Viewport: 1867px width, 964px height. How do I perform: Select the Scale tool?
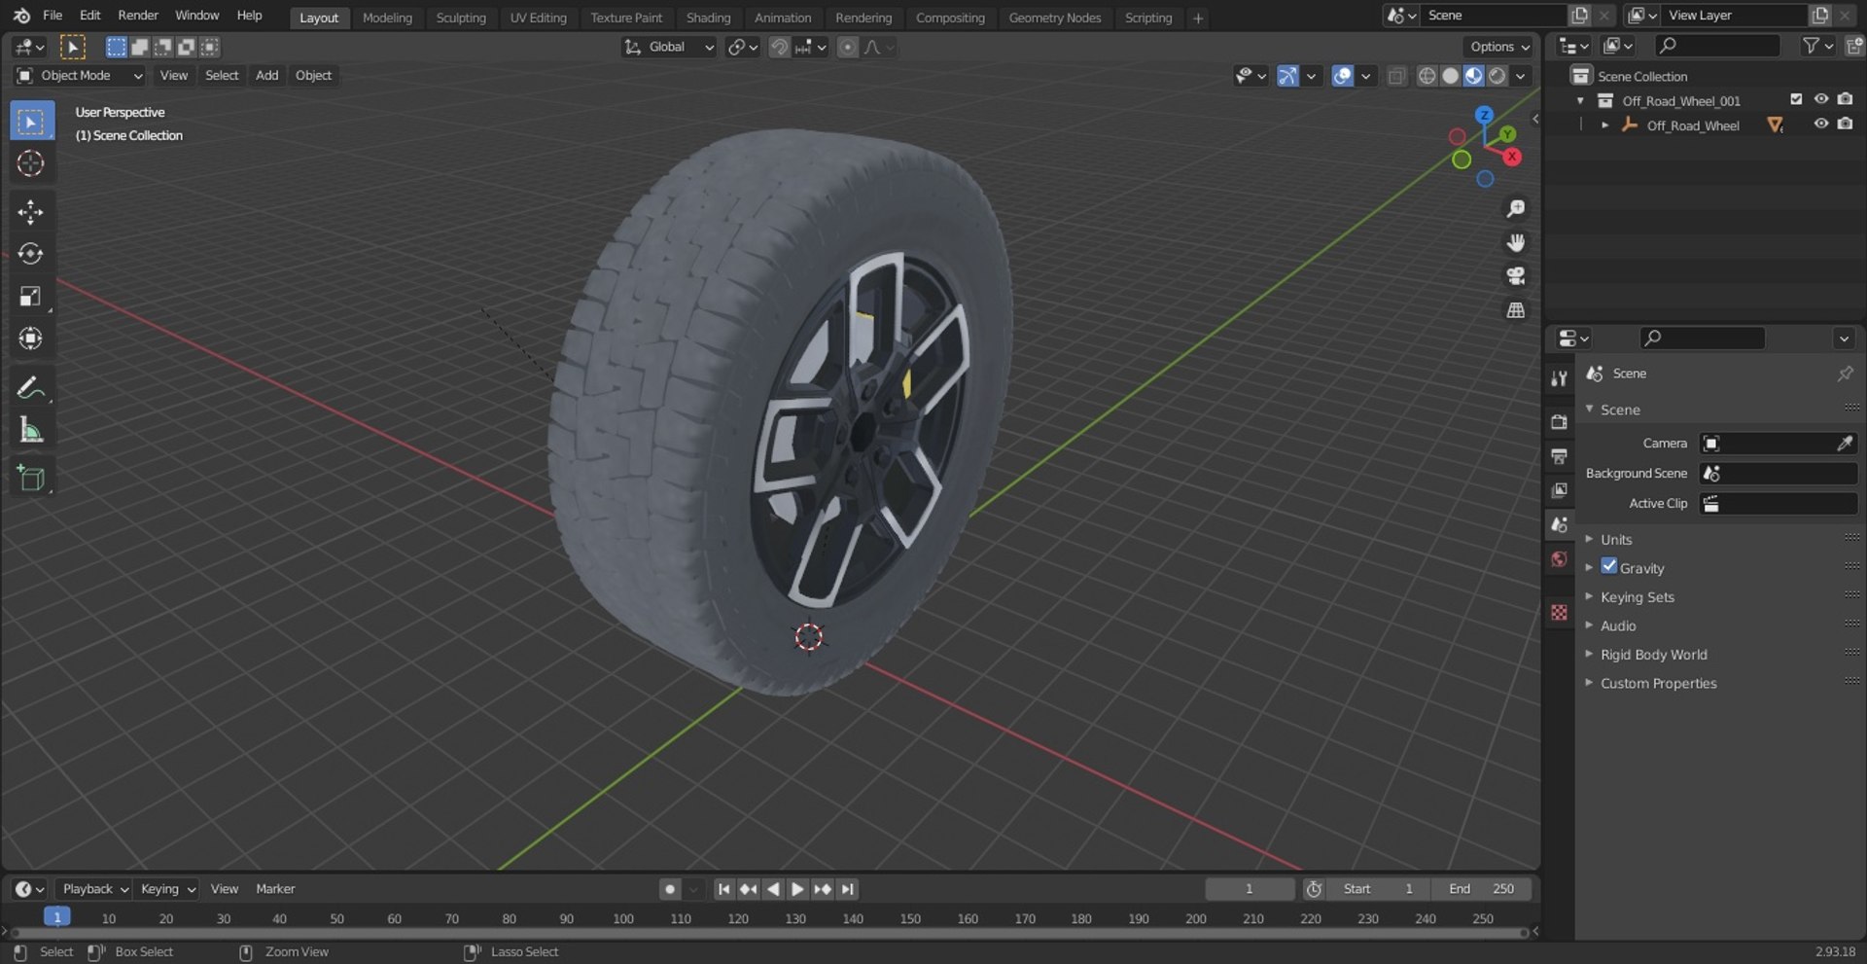click(x=31, y=296)
